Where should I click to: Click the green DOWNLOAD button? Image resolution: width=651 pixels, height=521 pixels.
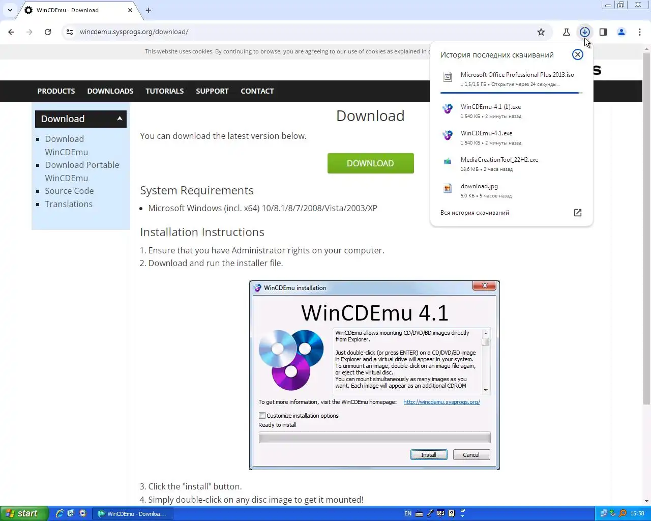click(x=370, y=163)
